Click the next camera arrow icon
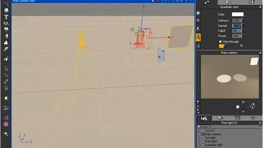Screen dimensions: 263x148 (198, 110)
